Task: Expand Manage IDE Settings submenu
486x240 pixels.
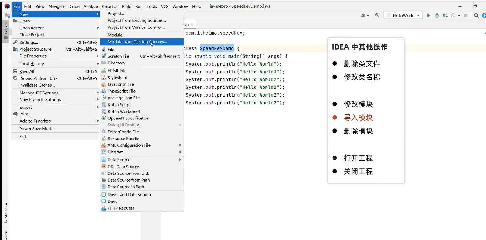Action: [56, 93]
